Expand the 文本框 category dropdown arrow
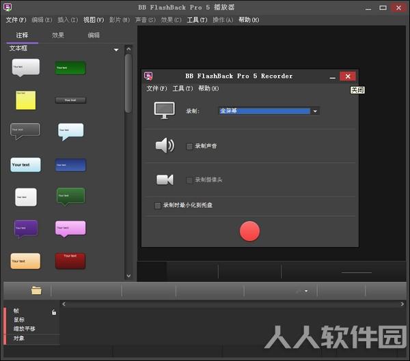 point(116,50)
